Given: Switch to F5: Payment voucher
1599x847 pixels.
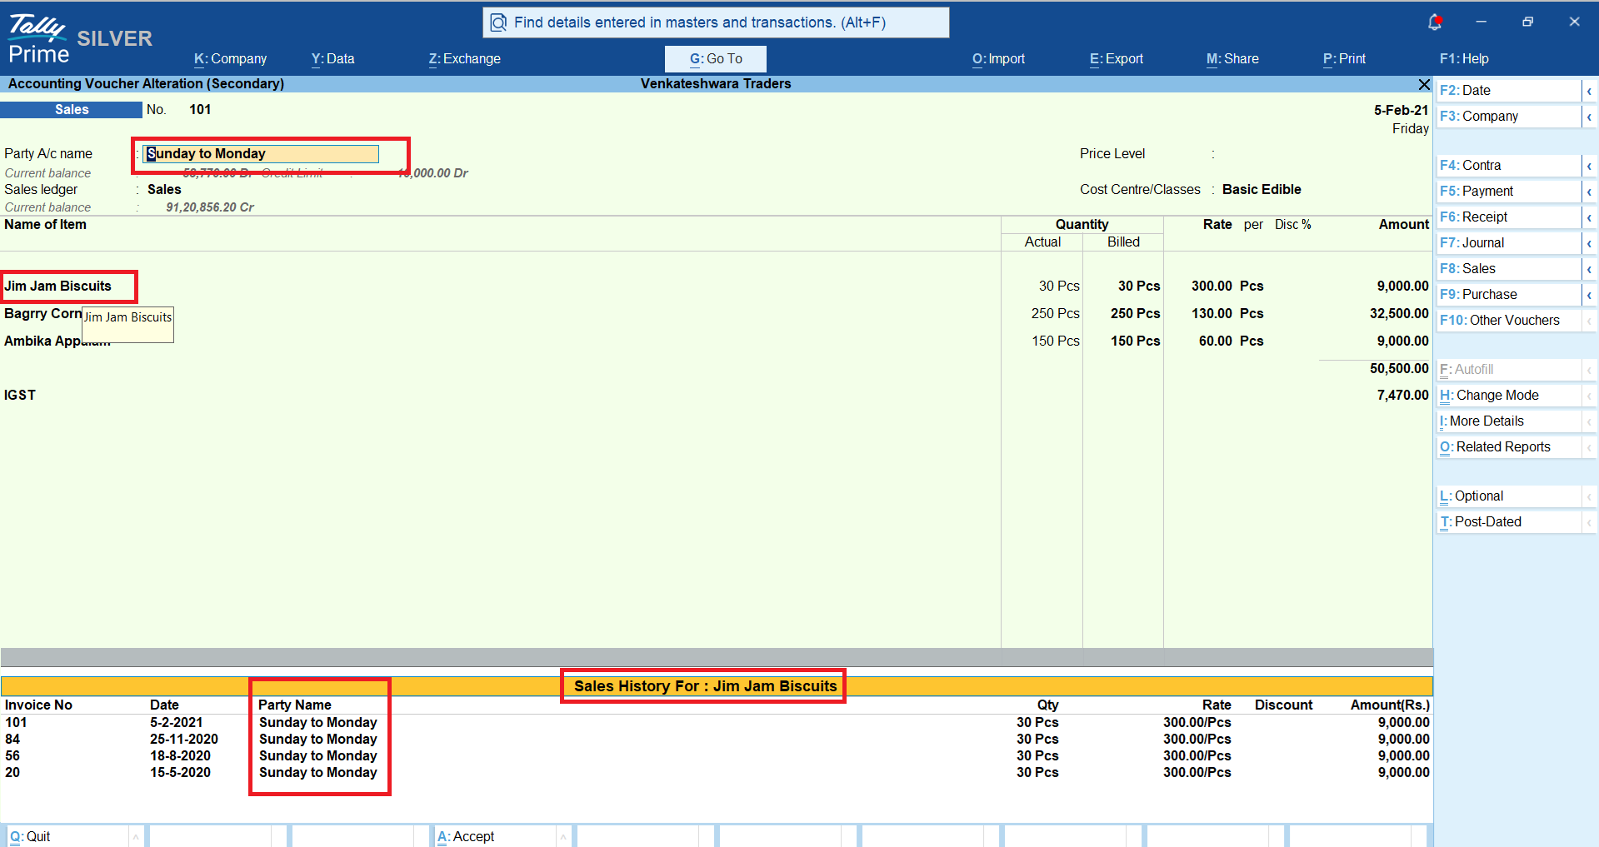Looking at the screenshot, I should pos(1509,192).
